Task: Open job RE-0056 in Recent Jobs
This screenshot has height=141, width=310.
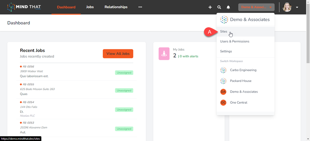Action: 28,67
